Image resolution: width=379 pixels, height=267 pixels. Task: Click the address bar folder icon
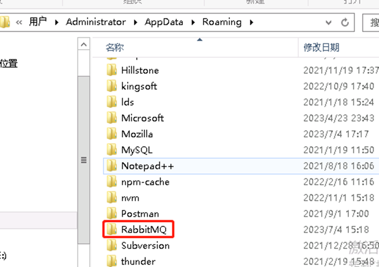(5, 22)
